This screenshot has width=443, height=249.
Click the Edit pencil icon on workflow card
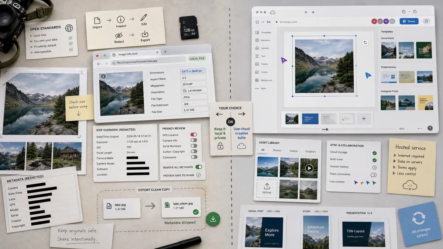(144, 18)
